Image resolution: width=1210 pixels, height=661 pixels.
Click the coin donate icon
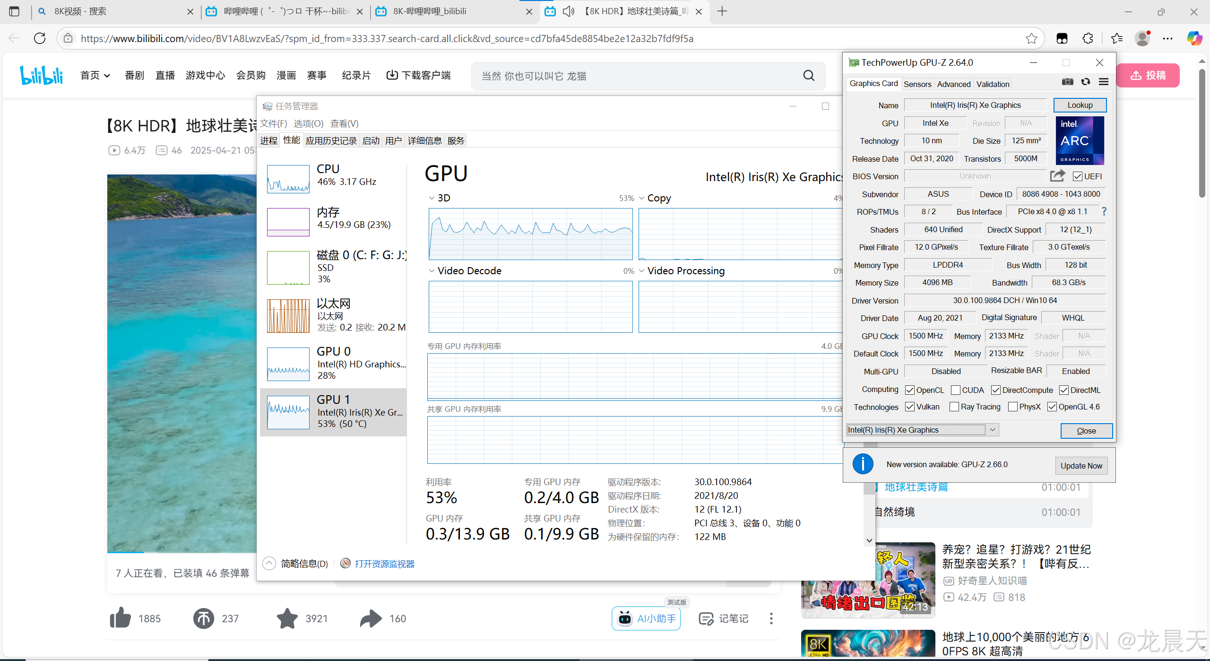(x=204, y=618)
